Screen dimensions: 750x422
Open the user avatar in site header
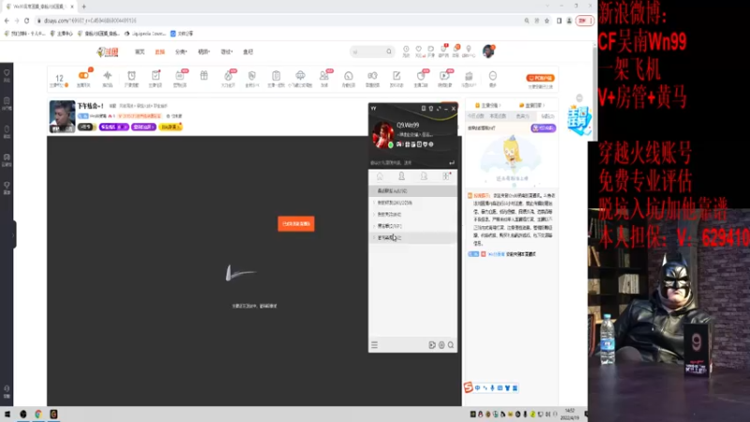487,52
